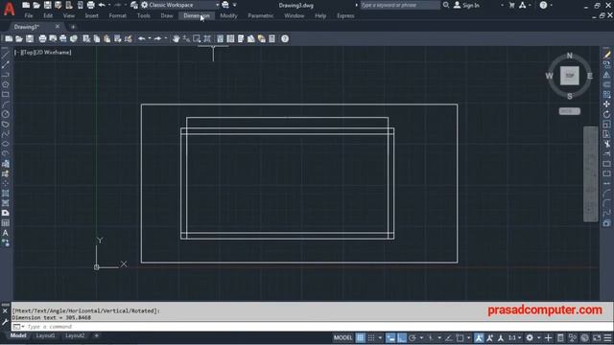Open the Express menu
The image size is (614, 345).
(x=345, y=16)
